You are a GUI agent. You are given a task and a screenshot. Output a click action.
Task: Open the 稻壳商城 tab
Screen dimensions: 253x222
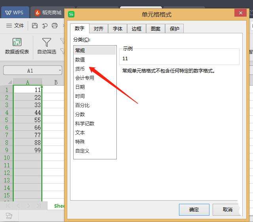[x=48, y=13]
